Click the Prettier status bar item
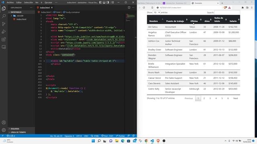Image resolution: width=257 pixels, height=144 pixels. point(120,136)
